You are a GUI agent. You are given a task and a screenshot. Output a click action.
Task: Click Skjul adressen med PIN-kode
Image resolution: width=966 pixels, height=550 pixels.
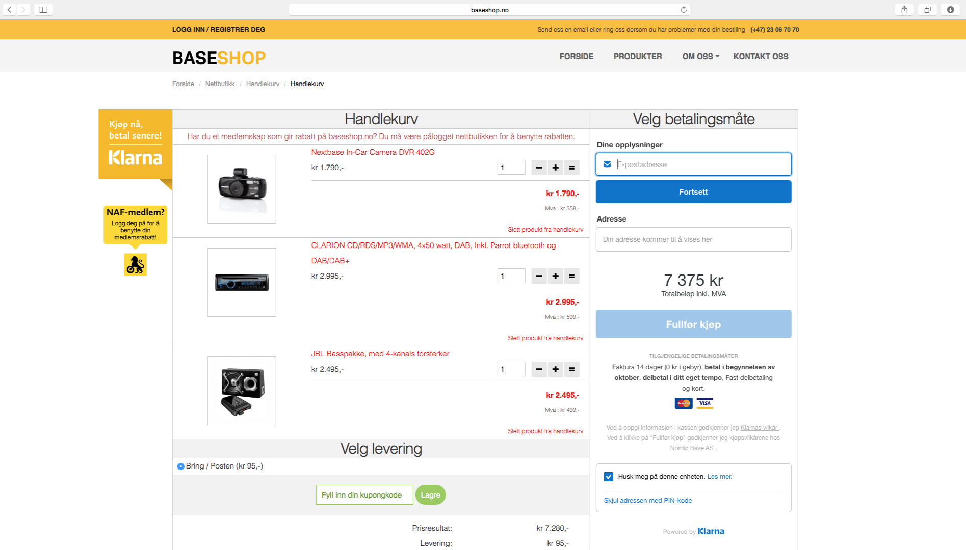(x=647, y=501)
